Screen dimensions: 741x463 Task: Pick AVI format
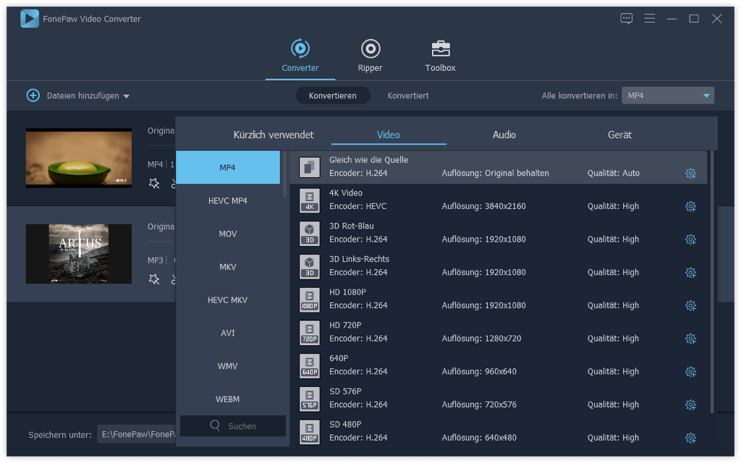click(228, 333)
